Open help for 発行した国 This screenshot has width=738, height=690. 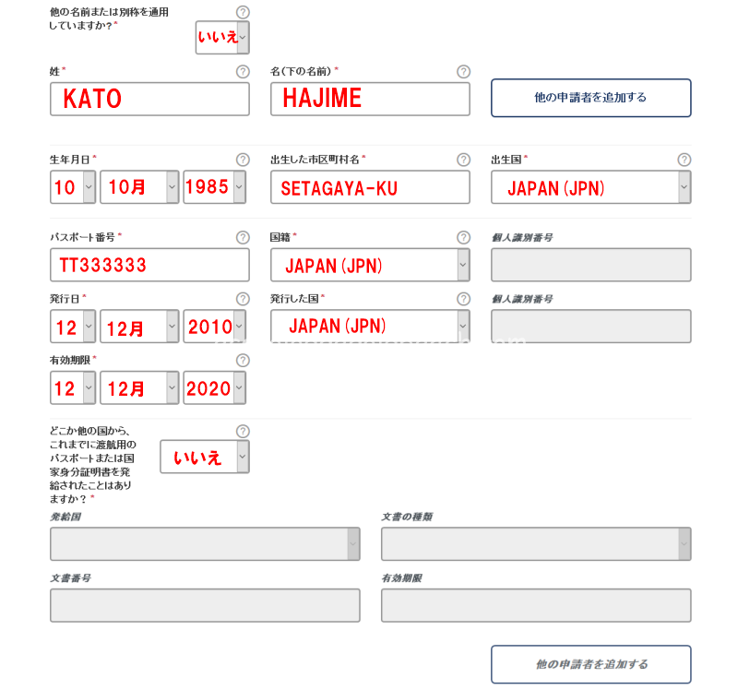(x=463, y=299)
